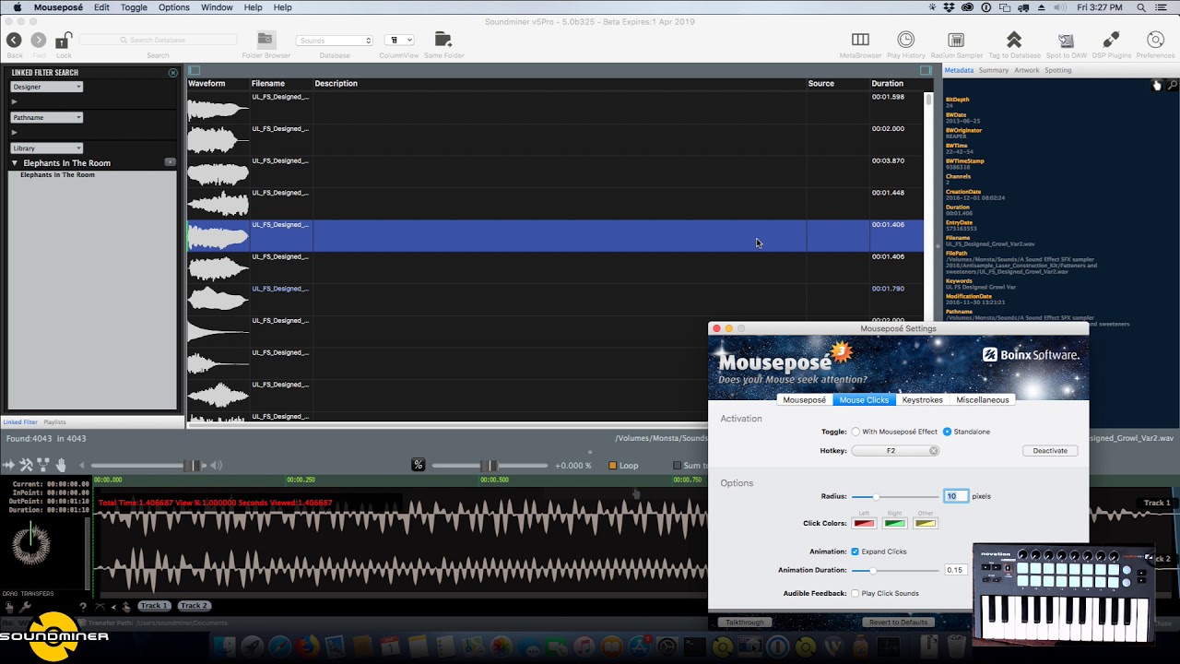Screen dimensions: 1180x664
Task: Toggle right metadata panel icon above Duration column
Action: point(924,70)
